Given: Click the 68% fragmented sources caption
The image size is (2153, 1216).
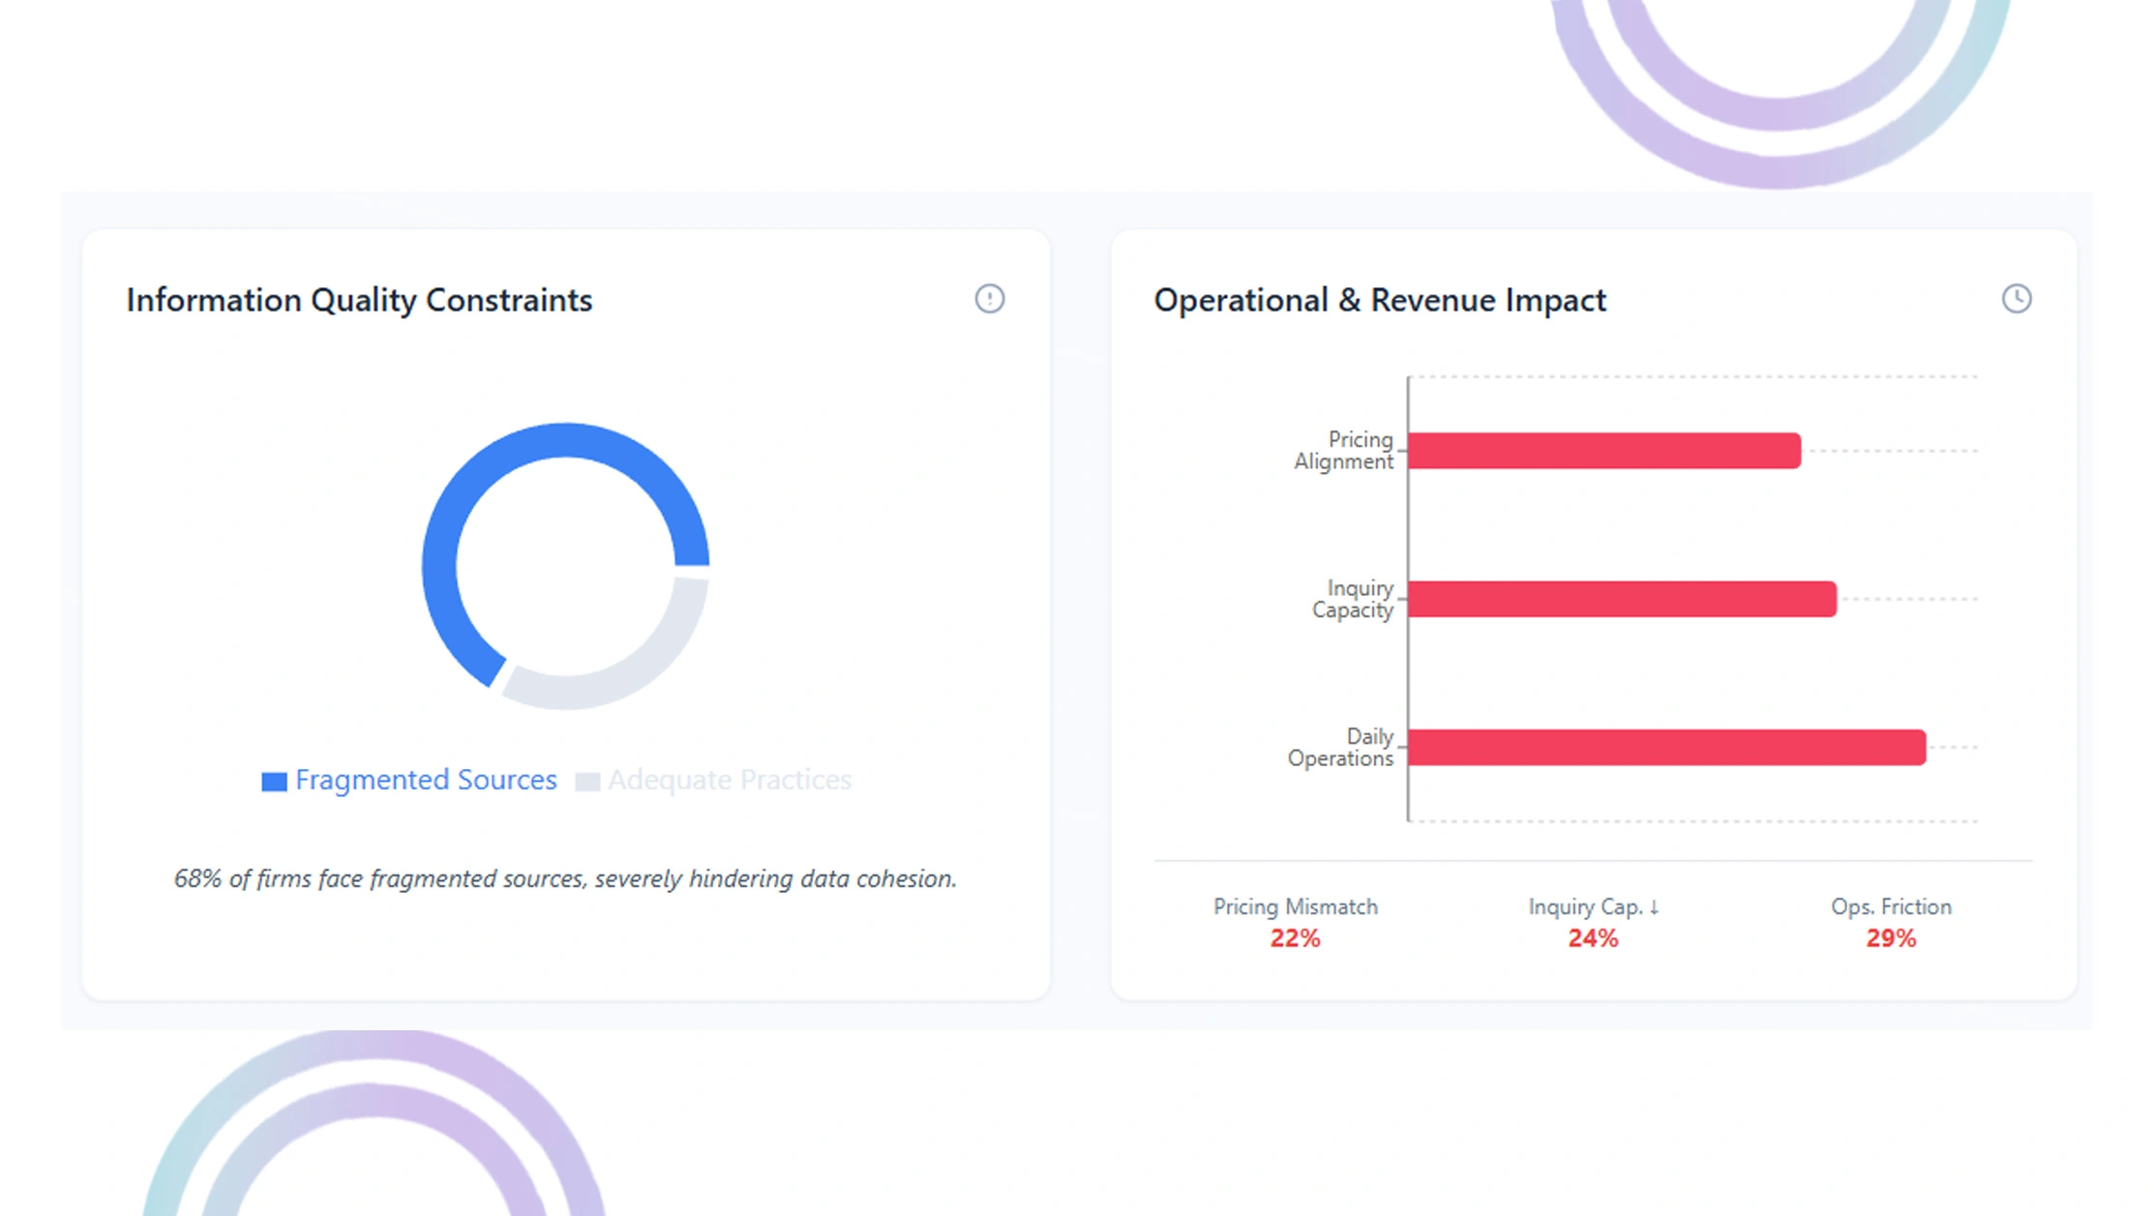Looking at the screenshot, I should tap(565, 878).
